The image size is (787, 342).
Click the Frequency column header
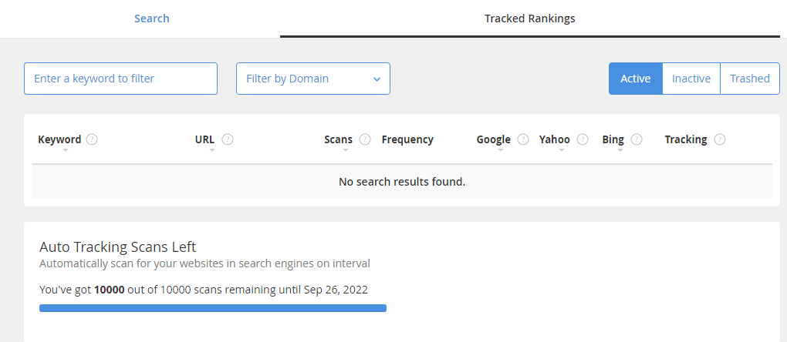(x=407, y=139)
